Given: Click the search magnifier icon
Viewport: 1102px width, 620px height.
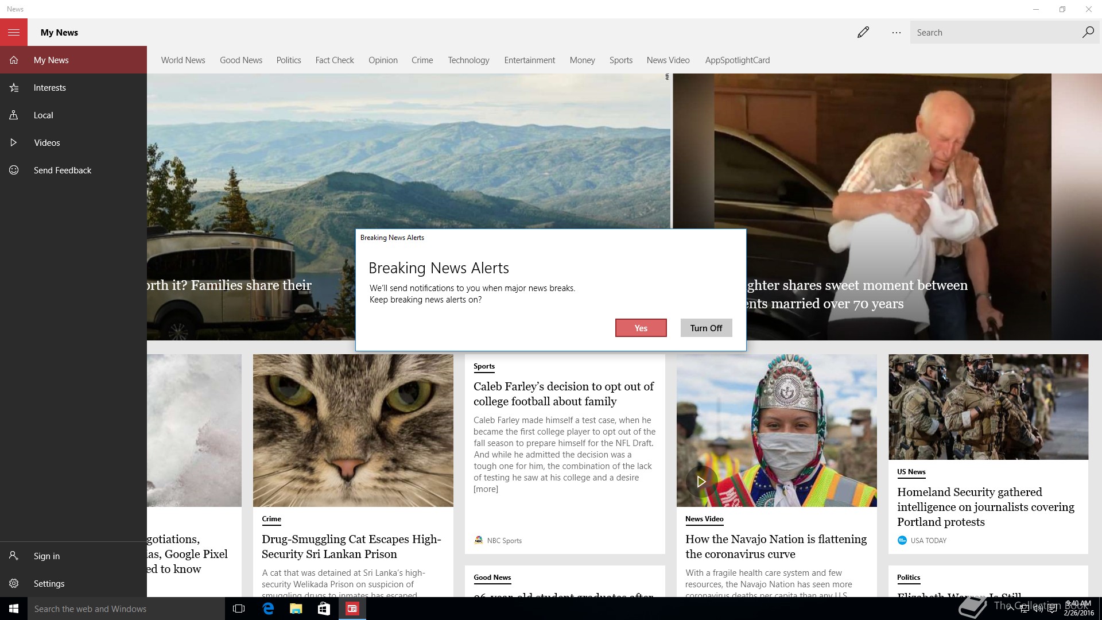Looking at the screenshot, I should click(1088, 32).
